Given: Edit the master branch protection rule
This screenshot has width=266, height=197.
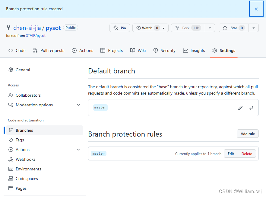Looking at the screenshot, I should (x=231, y=154).
